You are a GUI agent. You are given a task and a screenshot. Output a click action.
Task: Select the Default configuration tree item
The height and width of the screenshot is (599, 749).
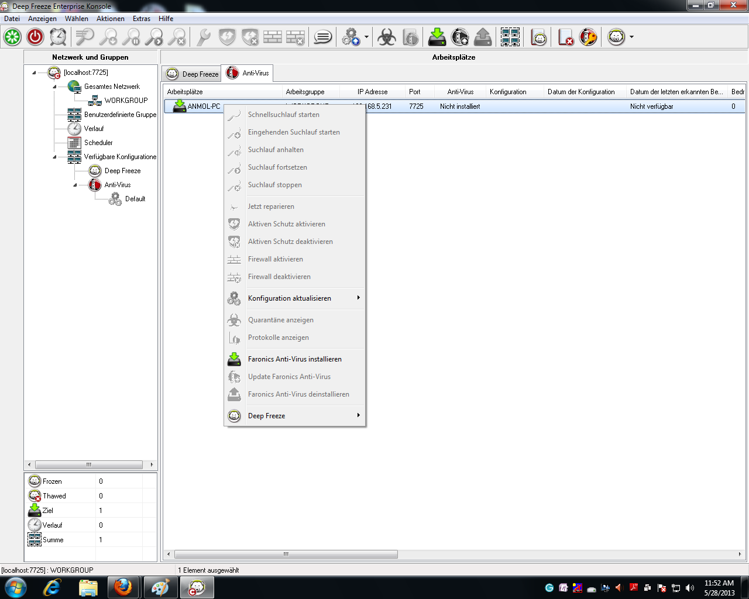point(135,199)
